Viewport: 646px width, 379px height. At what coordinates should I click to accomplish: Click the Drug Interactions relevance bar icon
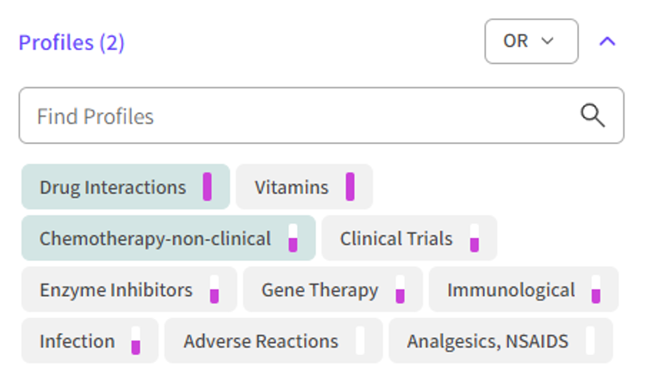207,187
